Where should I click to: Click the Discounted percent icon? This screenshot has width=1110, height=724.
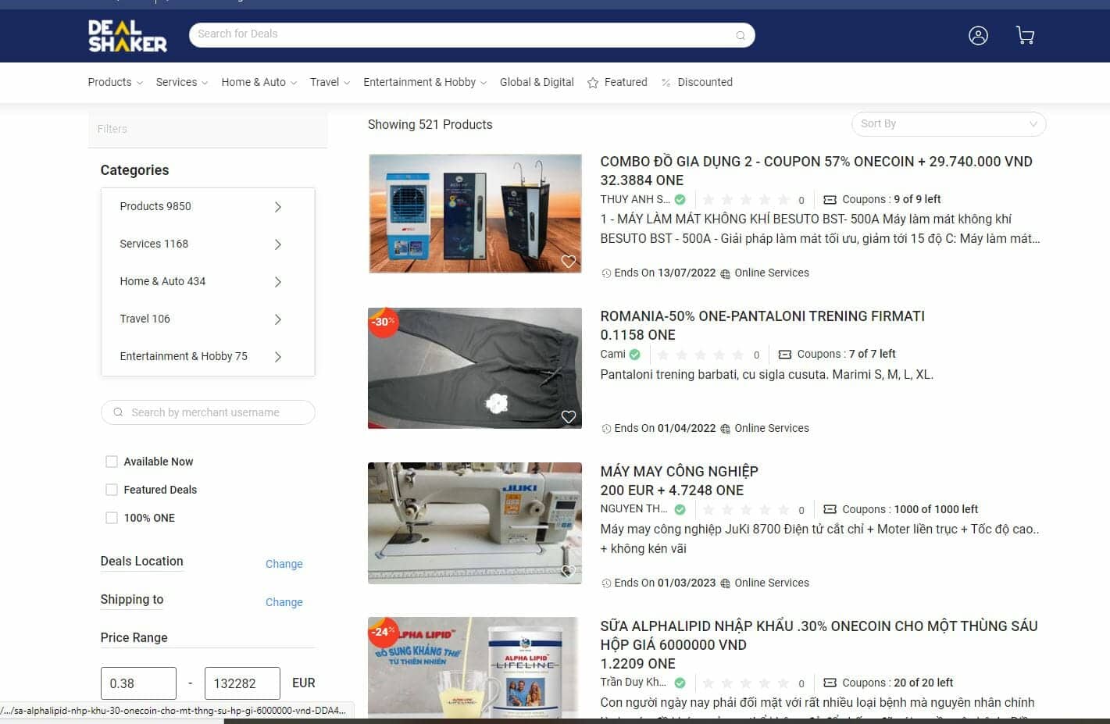coord(666,83)
